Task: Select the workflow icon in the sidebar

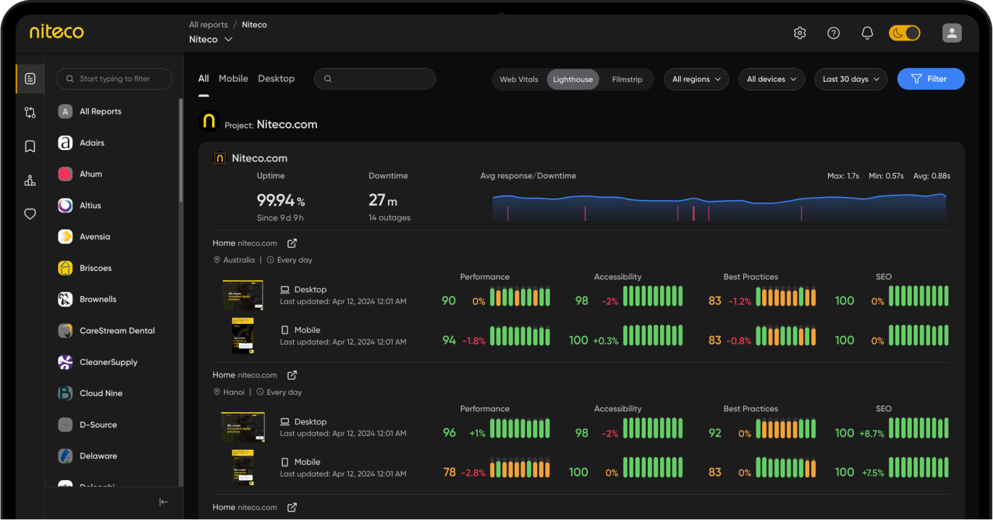Action: [x=30, y=112]
